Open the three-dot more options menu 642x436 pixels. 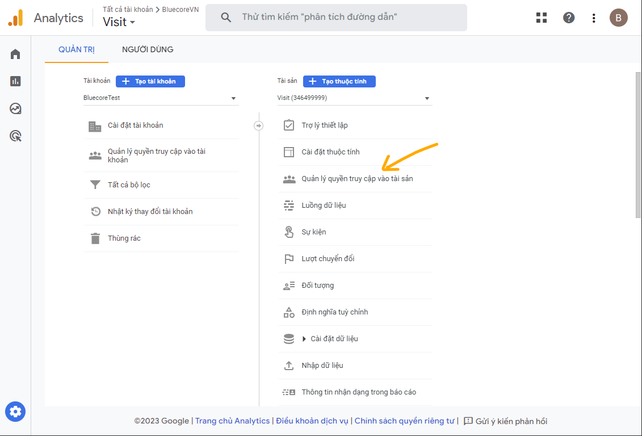pyautogui.click(x=594, y=18)
